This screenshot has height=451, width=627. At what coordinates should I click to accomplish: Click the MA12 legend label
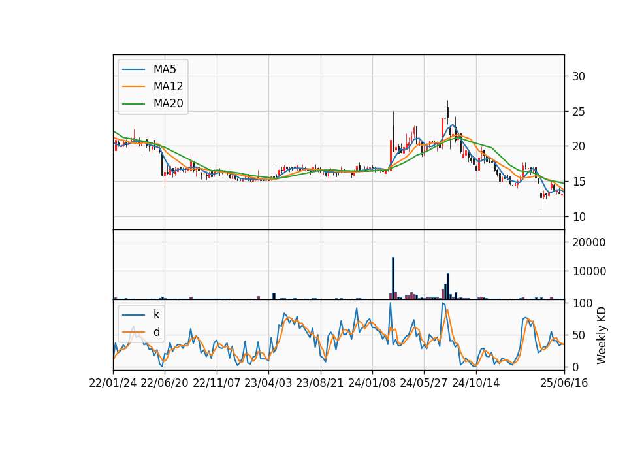point(168,86)
